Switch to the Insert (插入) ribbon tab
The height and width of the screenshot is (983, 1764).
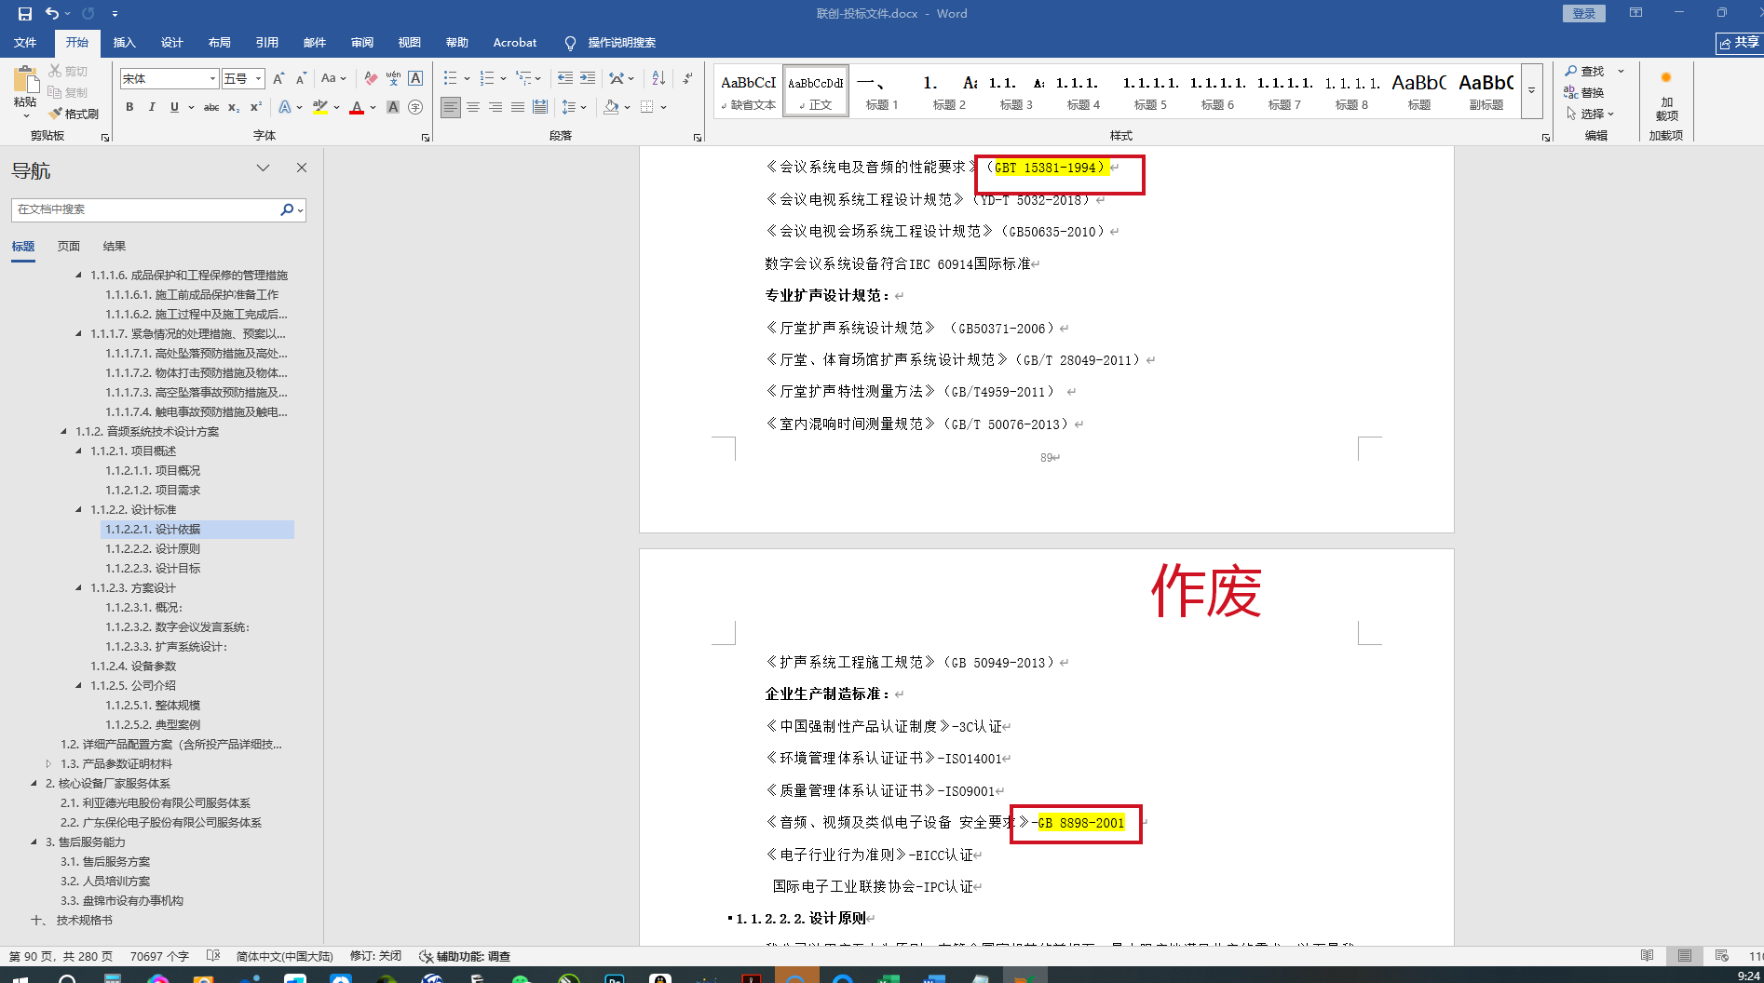click(x=124, y=43)
